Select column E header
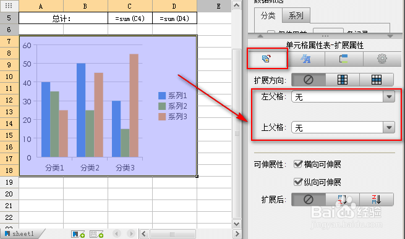Image resolution: width=405 pixels, height=239 pixels. 218,6
